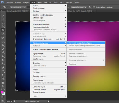
Task: Choose Crear máscara de recorte
Action: coord(49,39)
